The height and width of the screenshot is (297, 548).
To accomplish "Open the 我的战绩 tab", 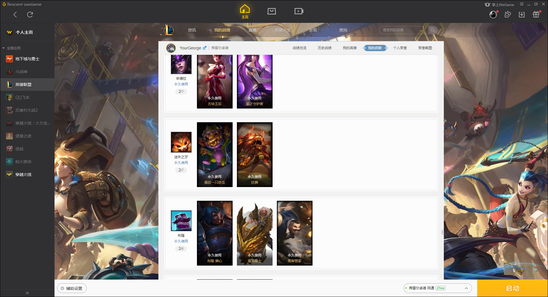I will [222, 30].
